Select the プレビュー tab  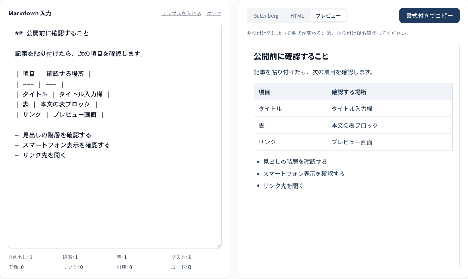tap(328, 15)
